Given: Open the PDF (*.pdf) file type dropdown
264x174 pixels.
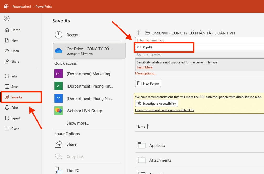Looking at the screenshot, I should tap(199, 47).
